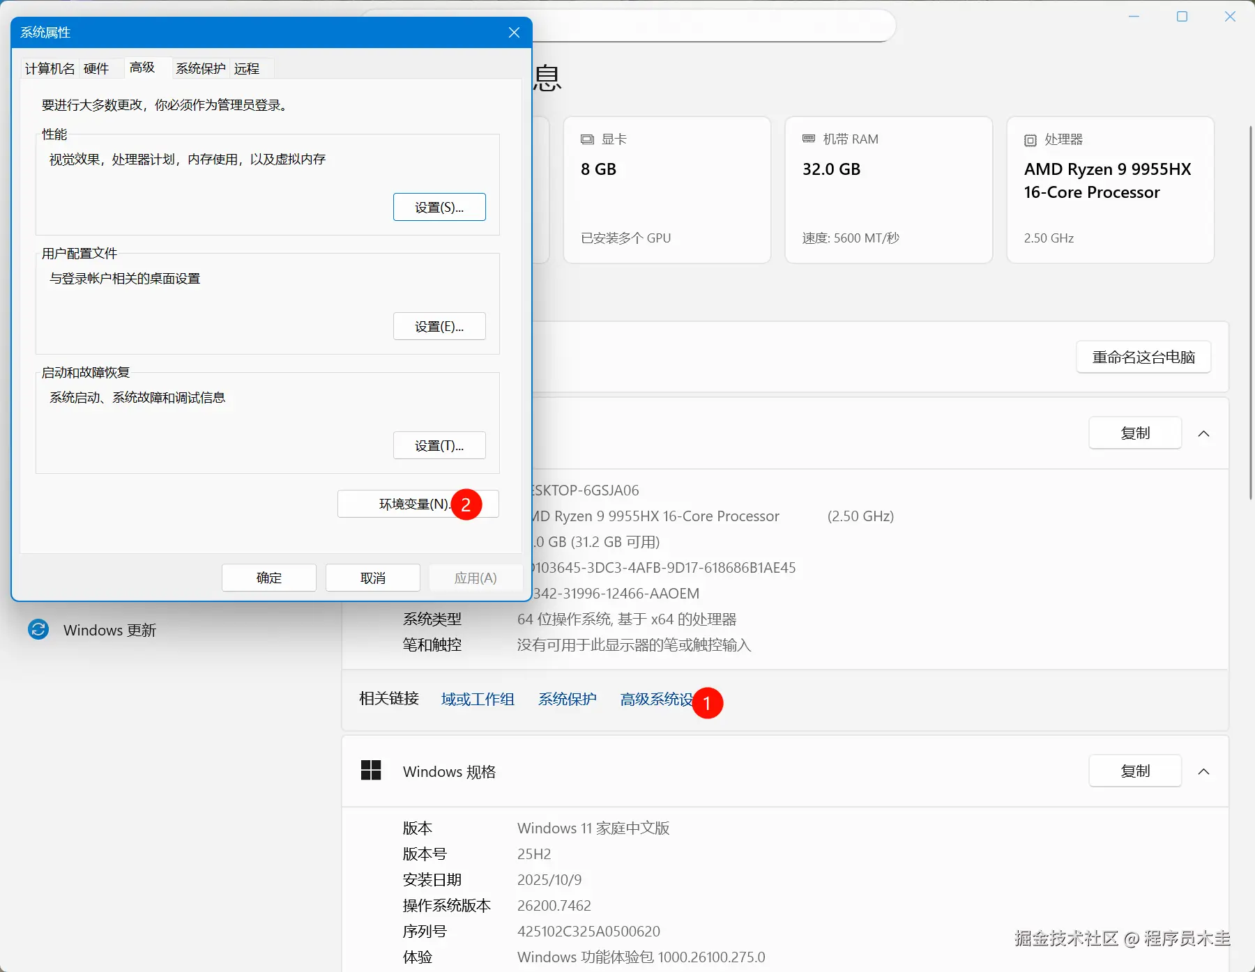The width and height of the screenshot is (1255, 972).
Task: Click the 序列号 value 425102C325A0500620
Action: tap(588, 931)
